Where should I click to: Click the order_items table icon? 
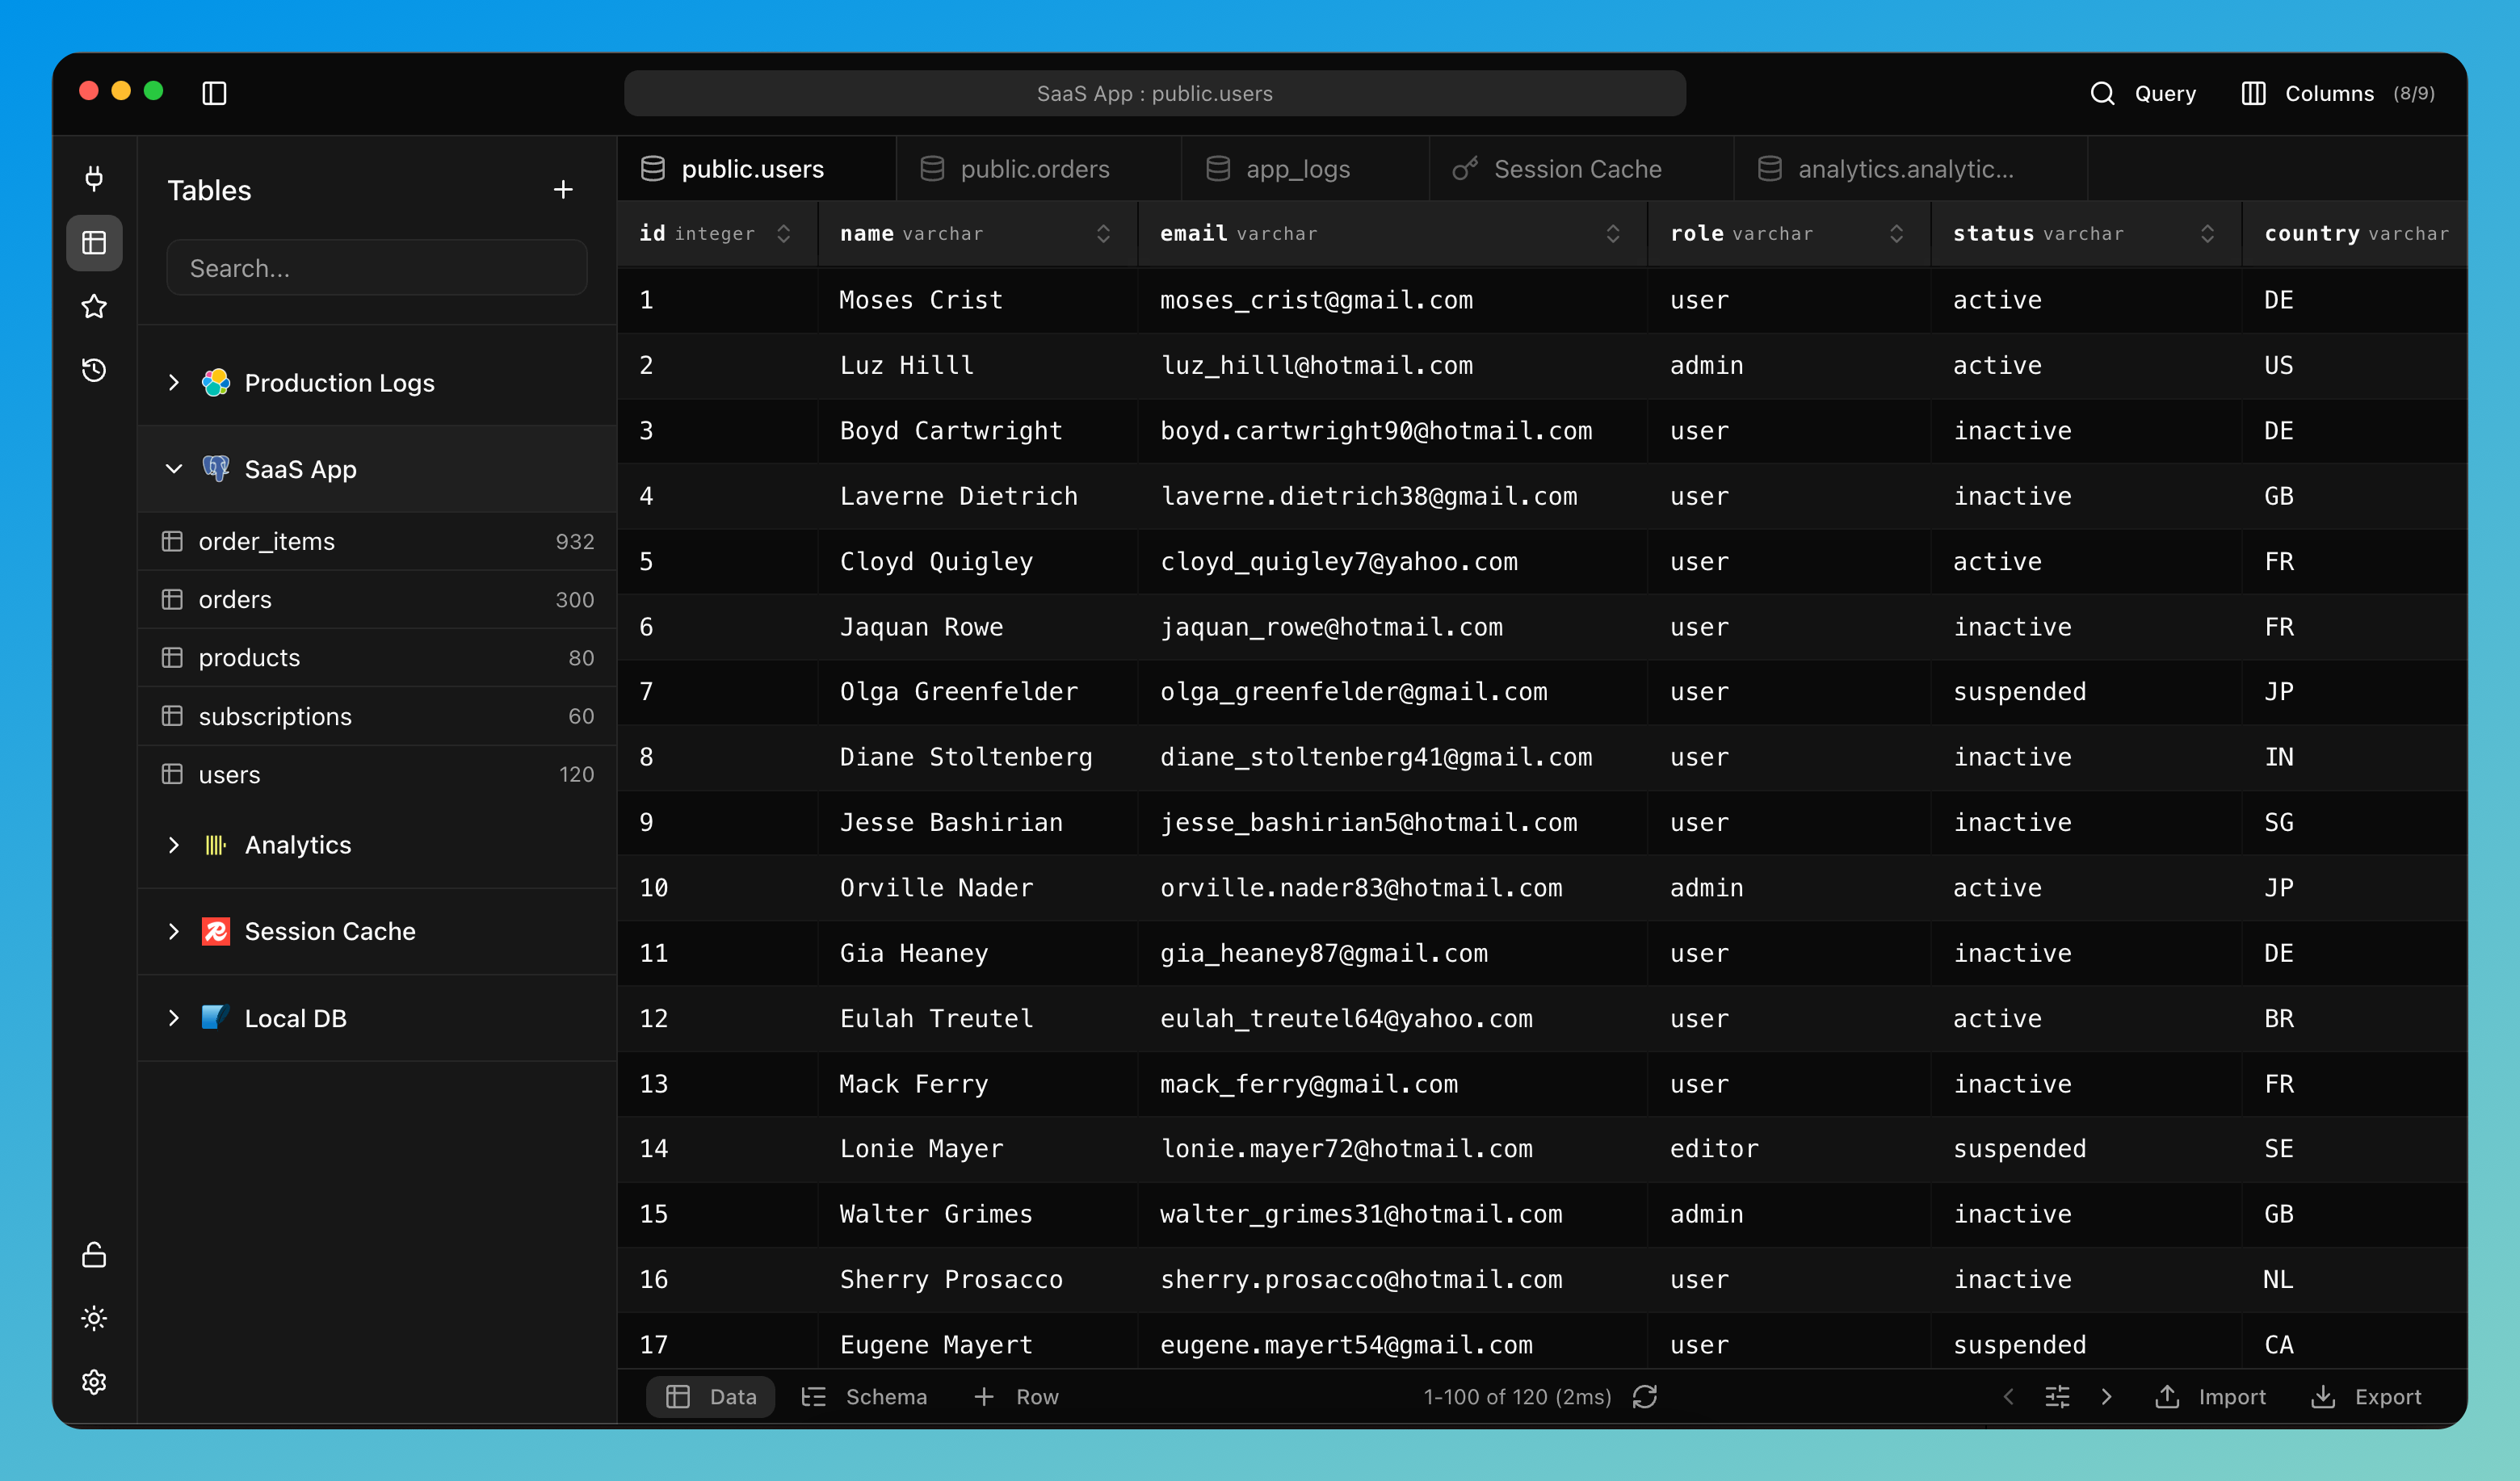tap(172, 541)
